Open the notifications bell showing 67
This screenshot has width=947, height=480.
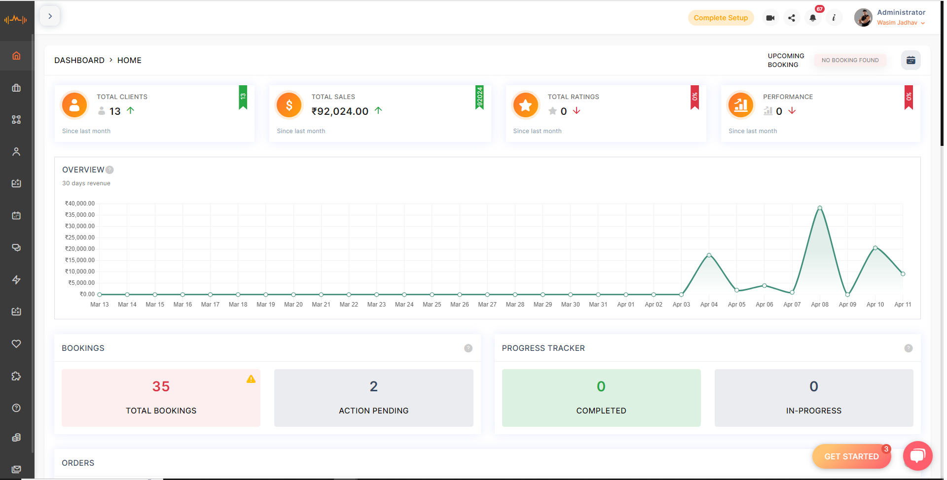click(x=813, y=17)
